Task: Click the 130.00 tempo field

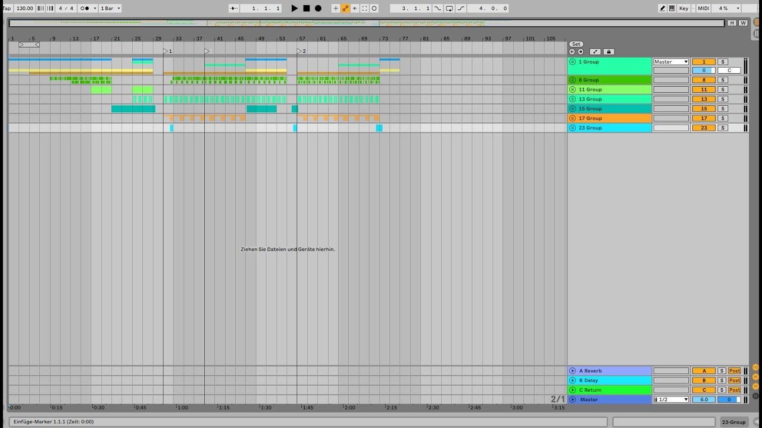Action: click(x=24, y=8)
